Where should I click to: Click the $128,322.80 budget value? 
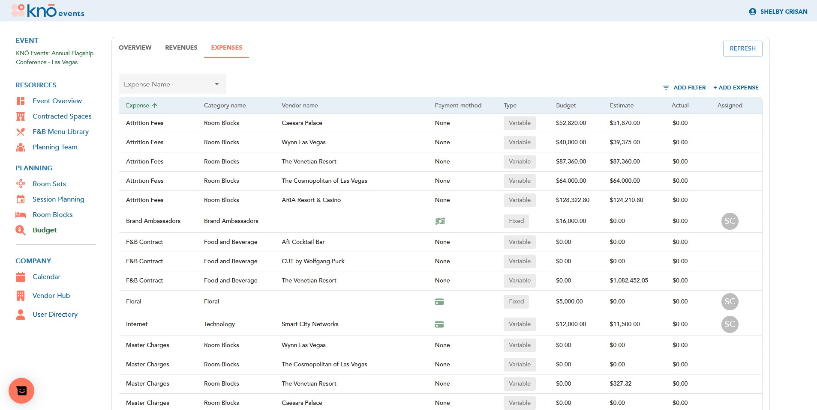[x=573, y=200]
